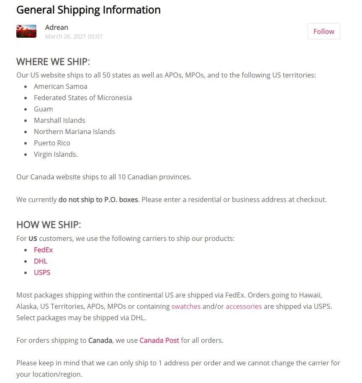Click the WHERE WE SHIP heading

(x=53, y=62)
